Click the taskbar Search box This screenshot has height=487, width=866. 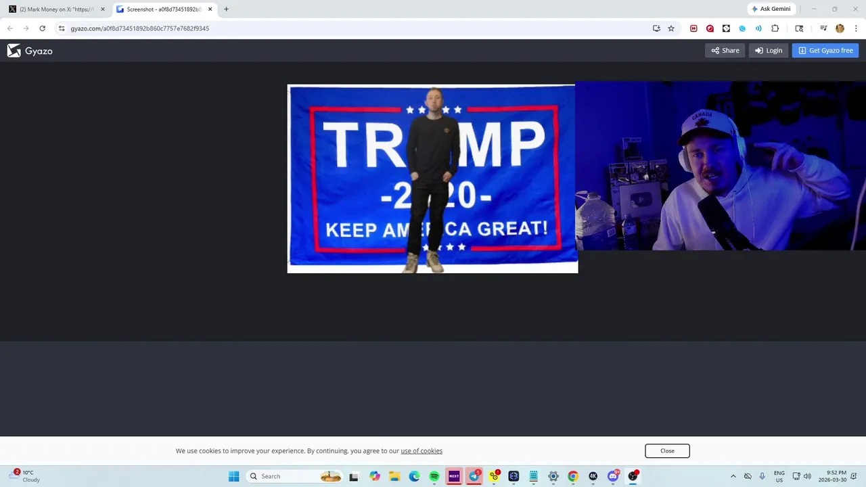(x=295, y=476)
